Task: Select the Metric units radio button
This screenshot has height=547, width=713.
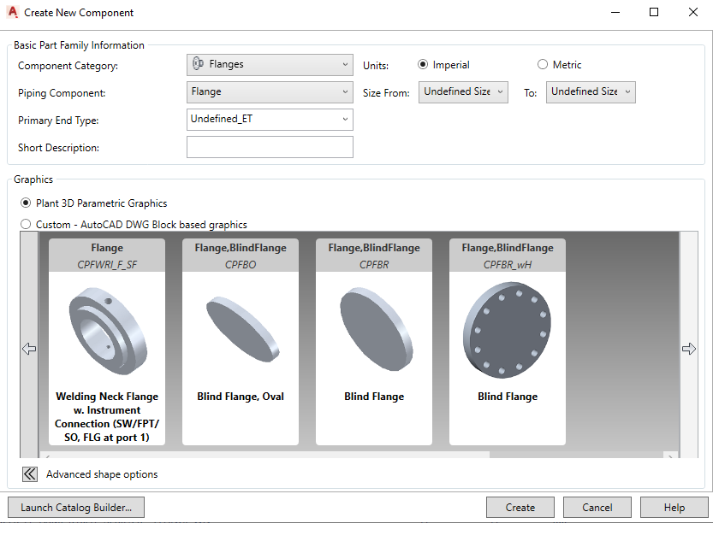Action: pyautogui.click(x=543, y=64)
